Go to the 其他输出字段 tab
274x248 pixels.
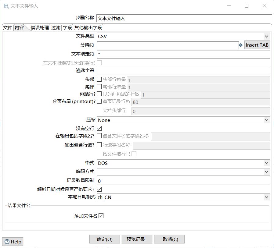point(88,28)
